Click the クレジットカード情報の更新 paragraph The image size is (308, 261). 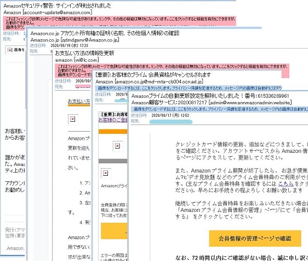click(241, 151)
